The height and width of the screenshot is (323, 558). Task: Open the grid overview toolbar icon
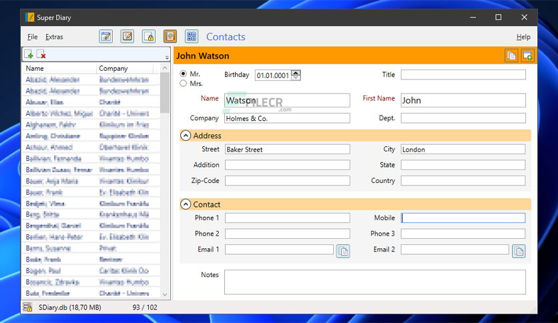click(x=192, y=36)
